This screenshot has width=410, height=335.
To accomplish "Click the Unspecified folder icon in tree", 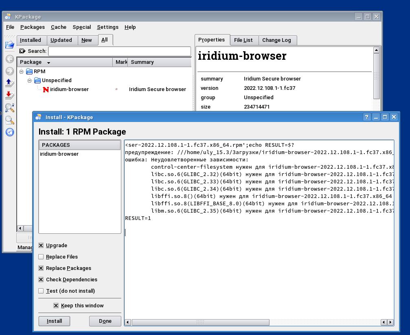I will [x=37, y=80].
